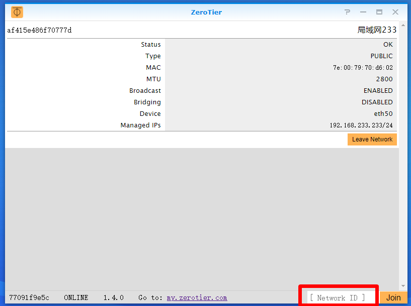The height and width of the screenshot is (306, 411).
Task: Click the Type row label
Action: 153,56
